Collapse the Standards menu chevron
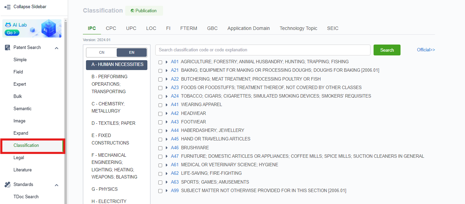This screenshot has height=204, width=465. pos(57,185)
